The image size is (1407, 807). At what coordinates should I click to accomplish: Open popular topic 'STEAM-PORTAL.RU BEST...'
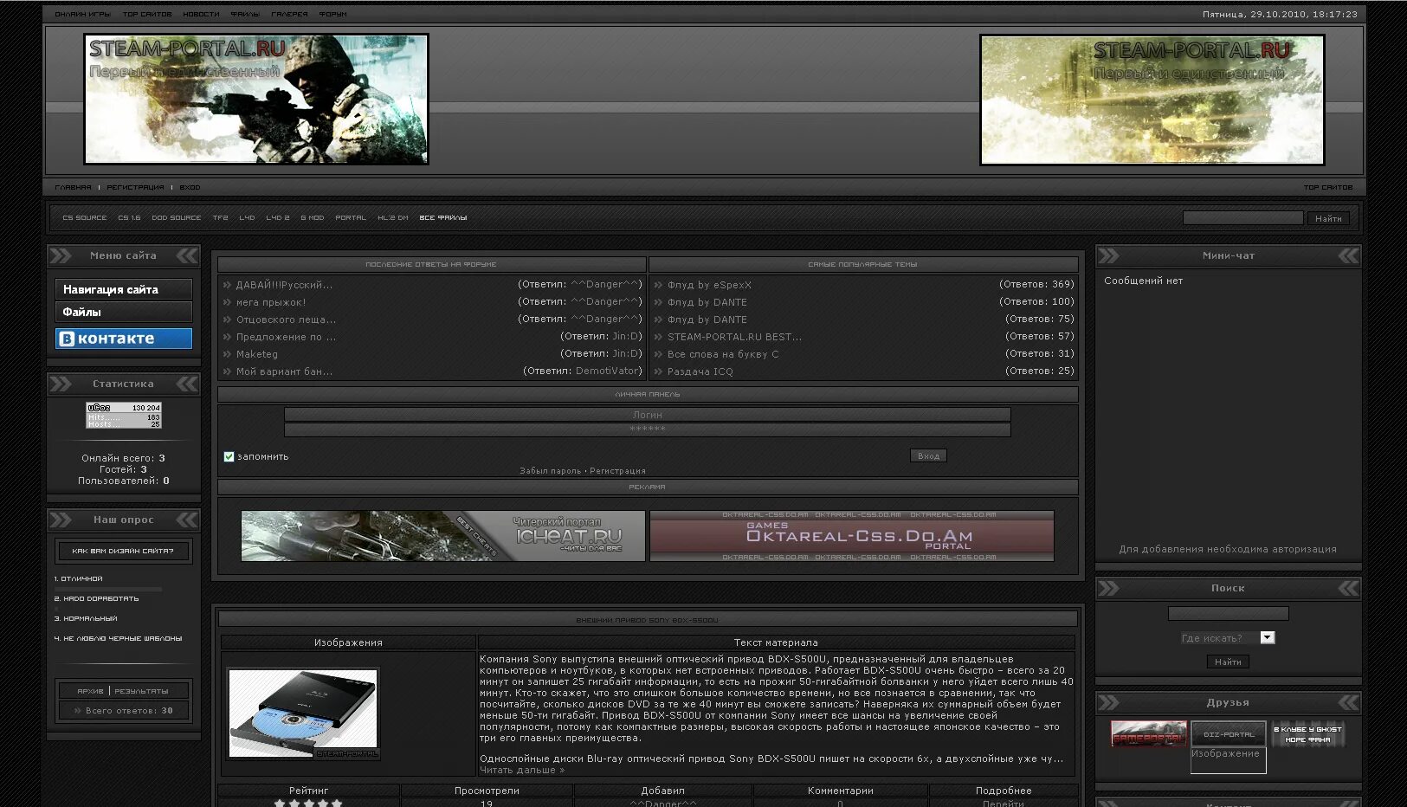pyautogui.click(x=734, y=337)
